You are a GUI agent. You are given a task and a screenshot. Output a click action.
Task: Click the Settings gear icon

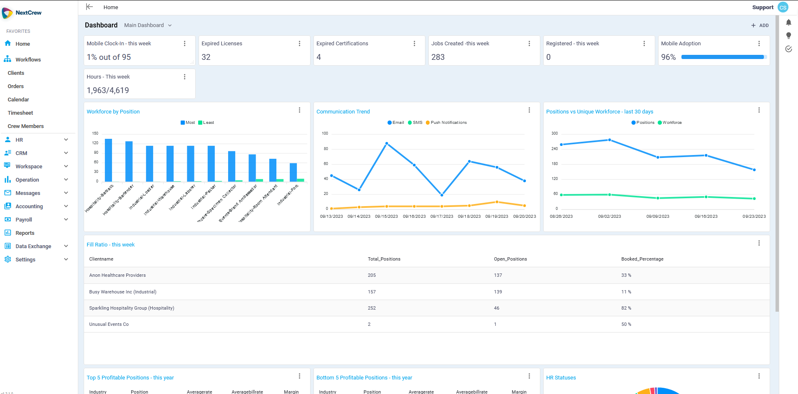7,259
